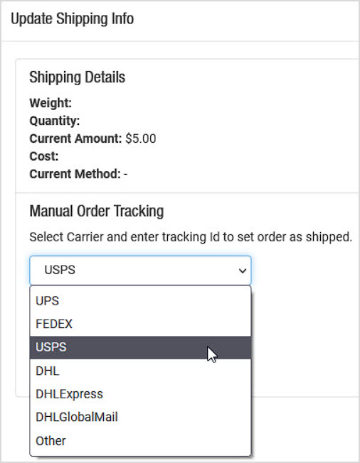Select DHL as the carrier
The height and width of the screenshot is (463, 360).
[140, 371]
